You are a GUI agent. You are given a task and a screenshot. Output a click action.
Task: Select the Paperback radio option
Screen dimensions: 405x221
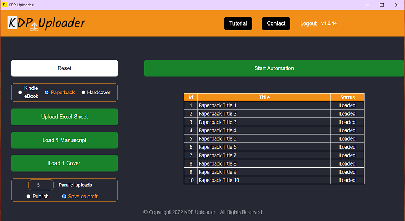point(47,92)
